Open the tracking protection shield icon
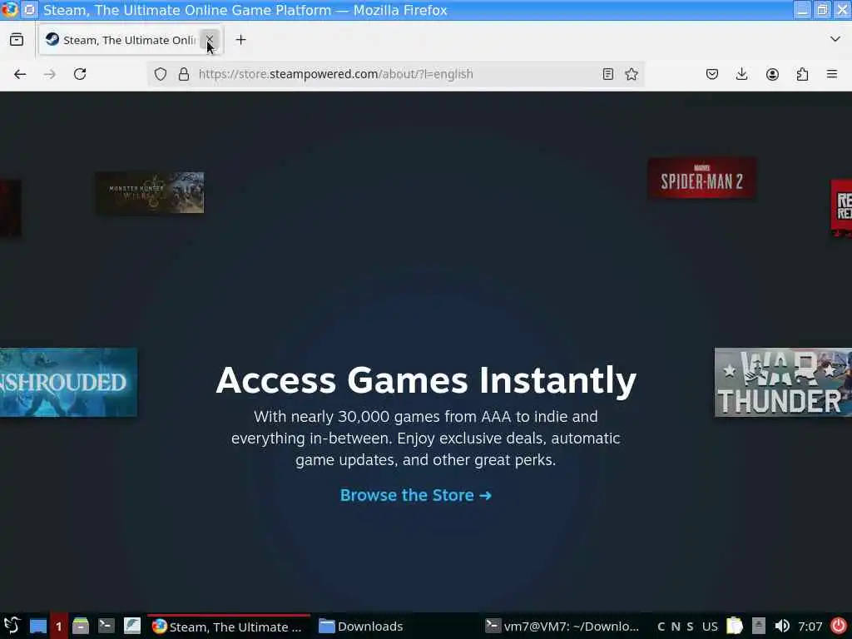Screen dimensions: 852x639 click(x=161, y=74)
